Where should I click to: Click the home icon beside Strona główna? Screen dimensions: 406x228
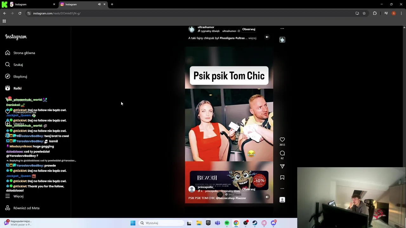[8, 53]
